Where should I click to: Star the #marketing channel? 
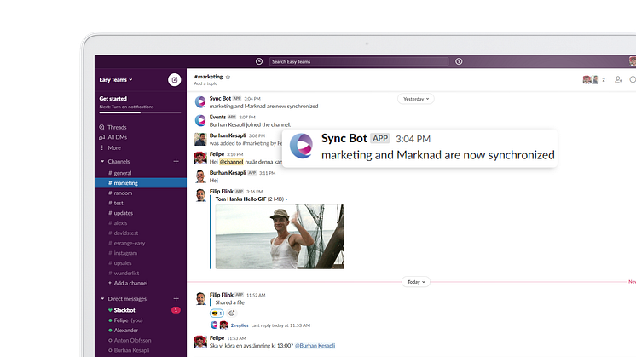pos(228,77)
